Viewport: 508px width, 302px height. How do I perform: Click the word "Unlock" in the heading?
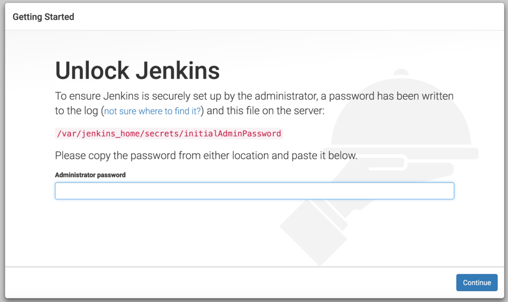(x=92, y=70)
